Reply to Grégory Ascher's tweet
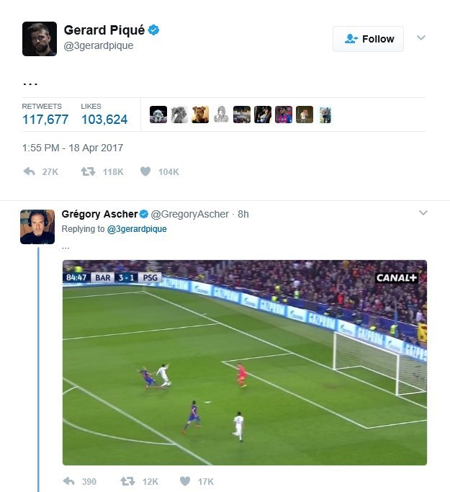Viewport: 450px width, 492px height. 68,481
